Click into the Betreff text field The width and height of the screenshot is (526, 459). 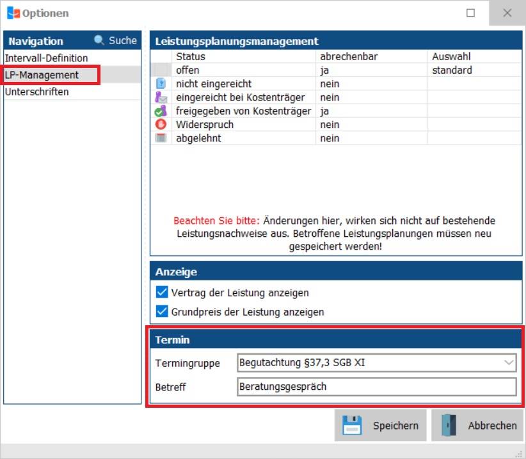[x=376, y=387]
